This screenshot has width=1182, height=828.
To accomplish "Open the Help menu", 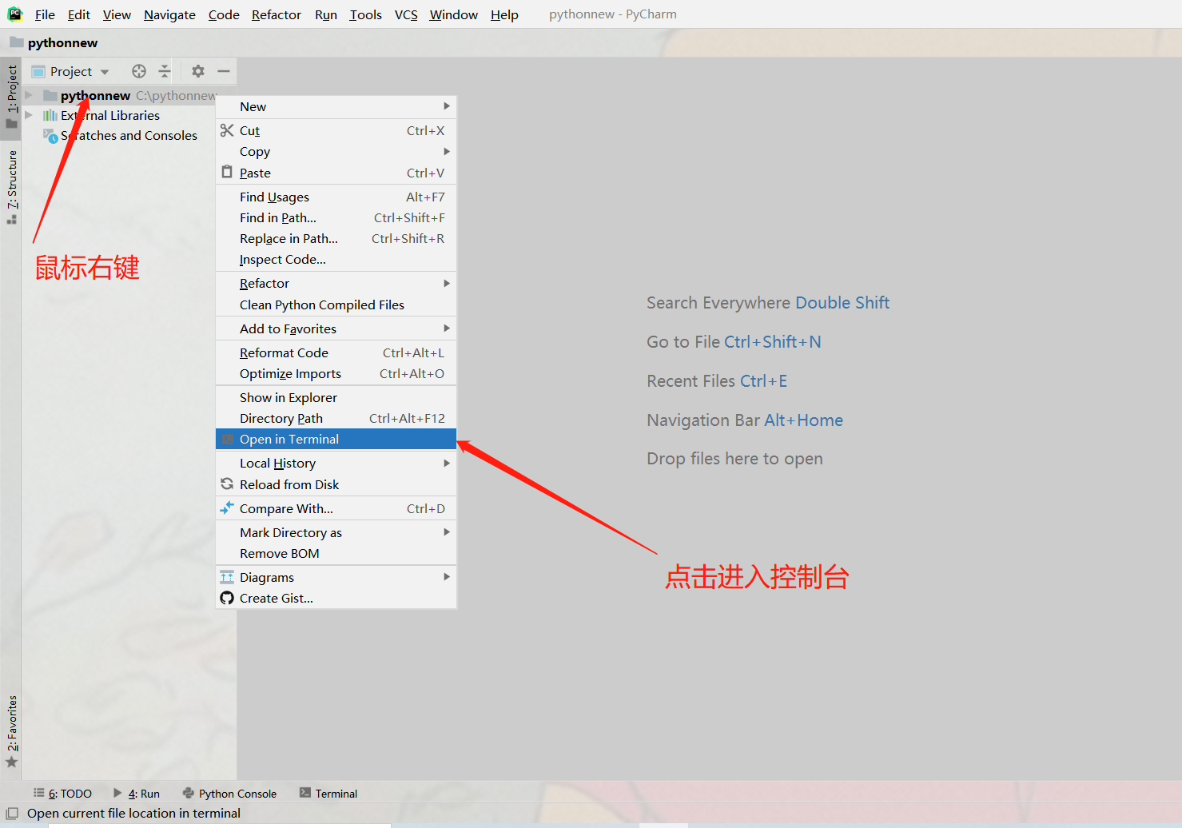I will (504, 14).
